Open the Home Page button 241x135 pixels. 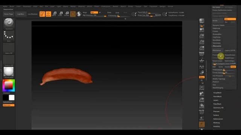pos(9,14)
